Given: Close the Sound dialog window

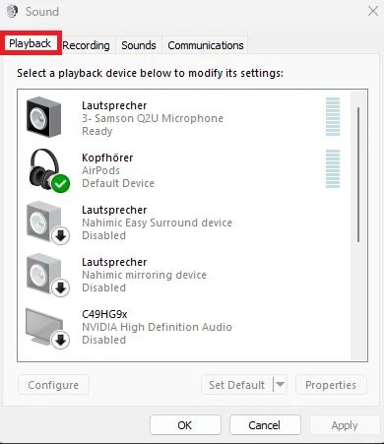Looking at the screenshot, I should click(373, 11).
